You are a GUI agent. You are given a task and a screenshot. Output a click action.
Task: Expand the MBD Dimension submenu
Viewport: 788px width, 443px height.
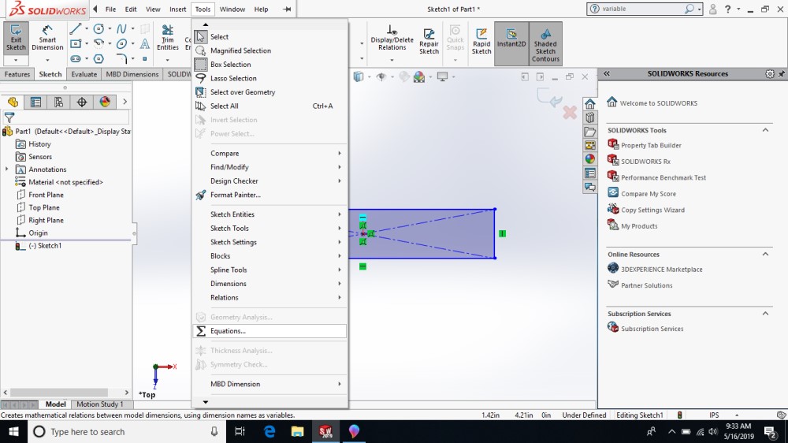pos(269,384)
